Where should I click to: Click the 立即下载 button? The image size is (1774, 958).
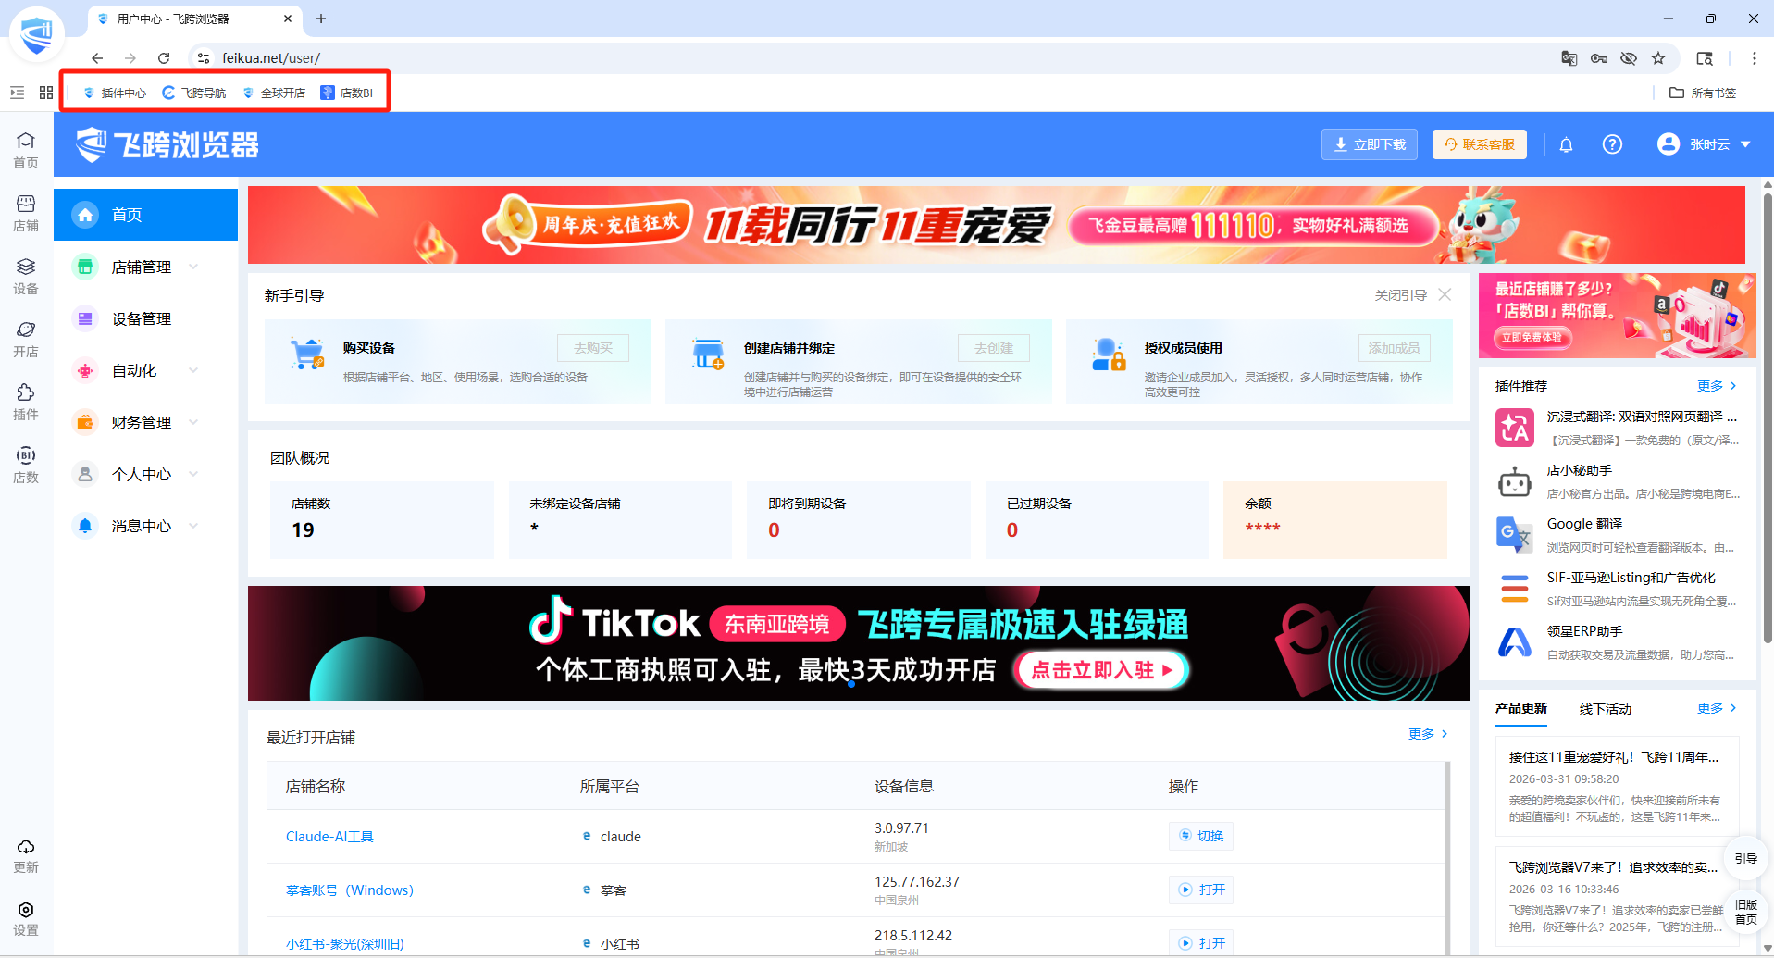(x=1370, y=144)
